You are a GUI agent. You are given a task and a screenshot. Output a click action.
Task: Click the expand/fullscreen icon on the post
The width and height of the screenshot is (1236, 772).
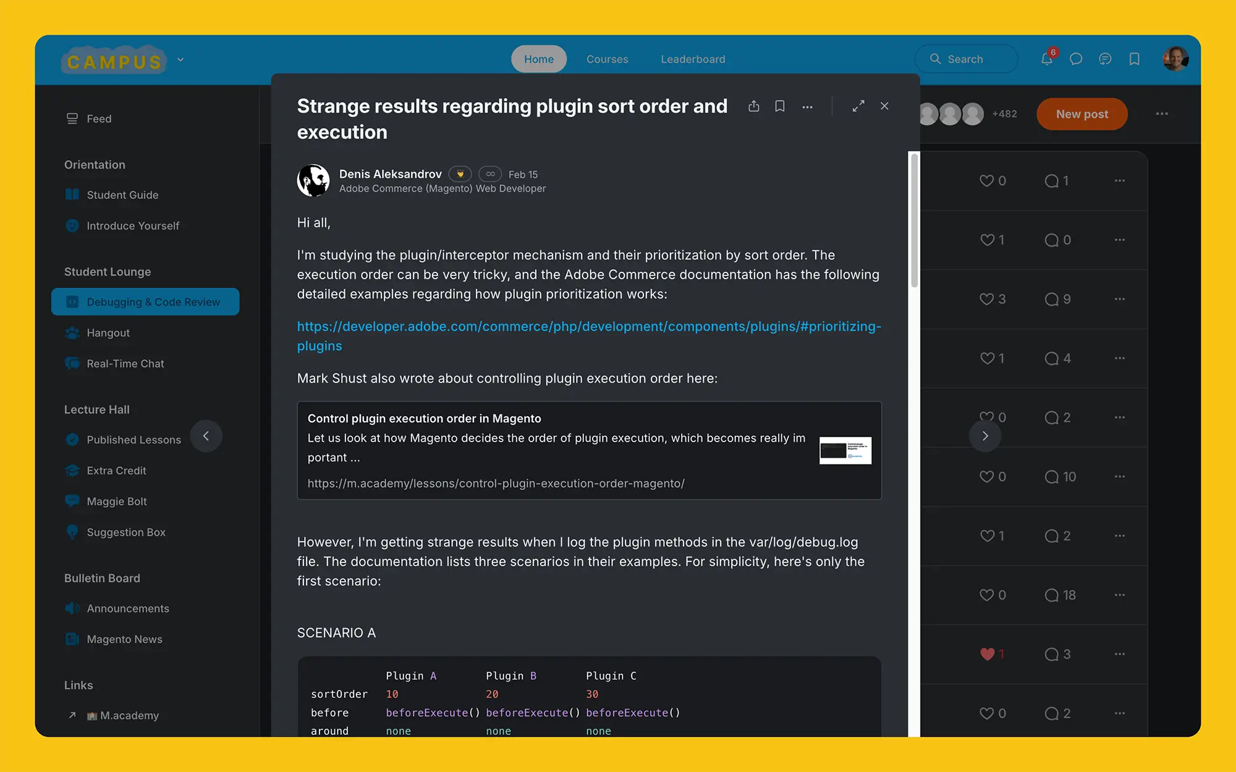[858, 106]
